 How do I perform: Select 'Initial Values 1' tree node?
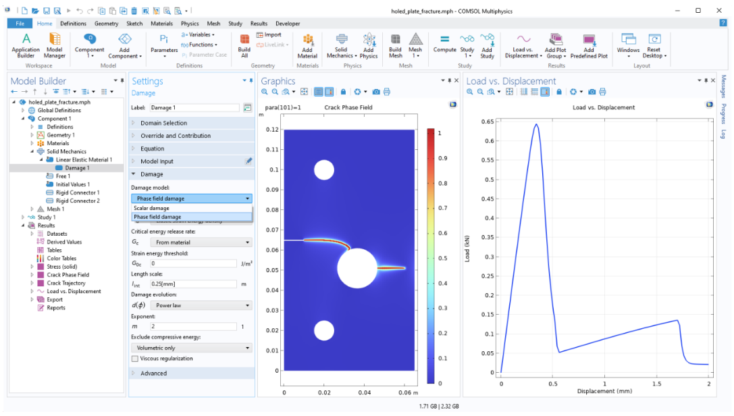tap(72, 184)
